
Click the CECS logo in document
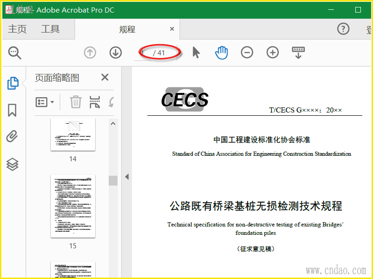(185, 100)
